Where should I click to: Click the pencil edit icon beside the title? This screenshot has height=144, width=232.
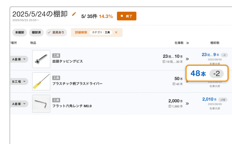(74, 14)
